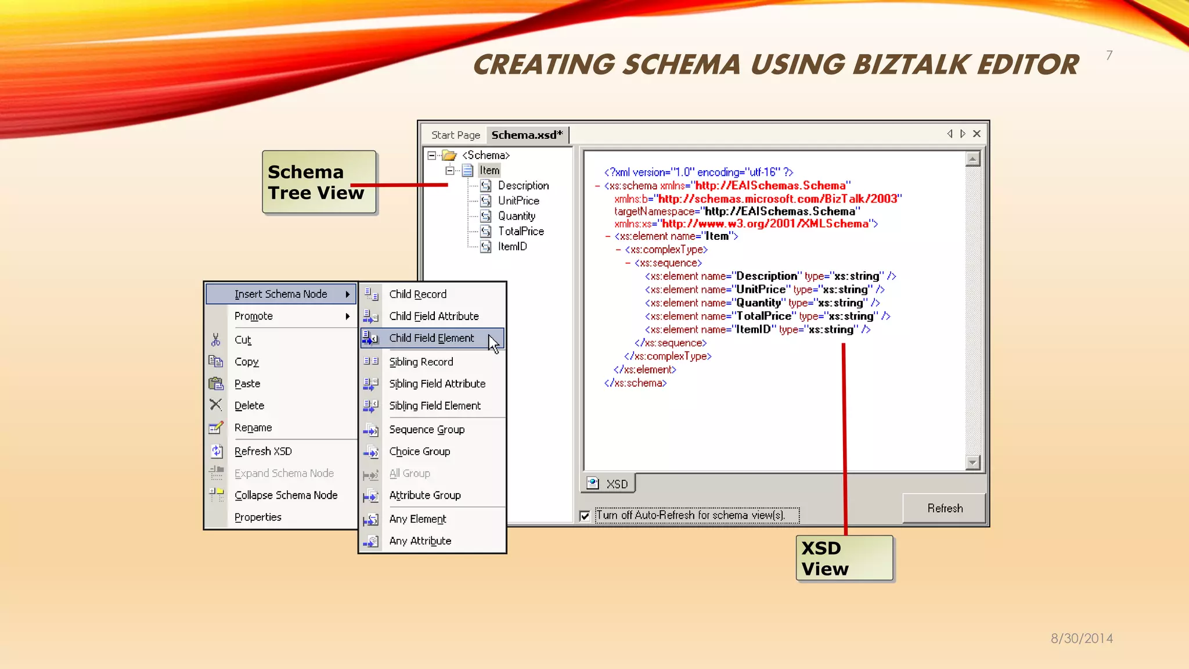Switch to the Schema.xsd tab
Screen dimensions: 1189x669
click(x=527, y=135)
